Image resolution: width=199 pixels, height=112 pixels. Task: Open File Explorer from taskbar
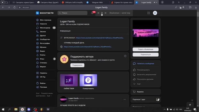pyautogui.click(x=16, y=109)
